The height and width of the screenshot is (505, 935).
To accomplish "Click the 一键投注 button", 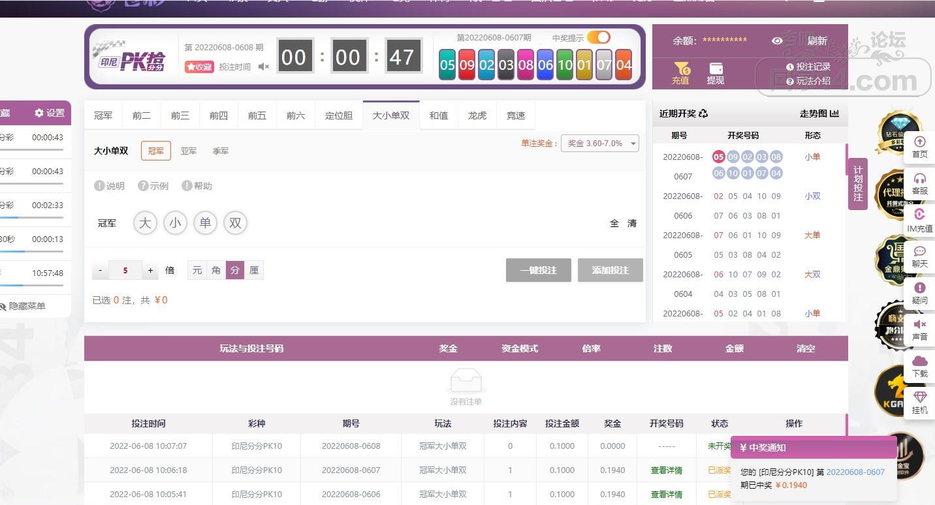I will pyautogui.click(x=538, y=270).
